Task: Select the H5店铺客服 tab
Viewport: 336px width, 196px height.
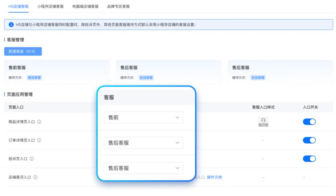Action: coord(18,6)
